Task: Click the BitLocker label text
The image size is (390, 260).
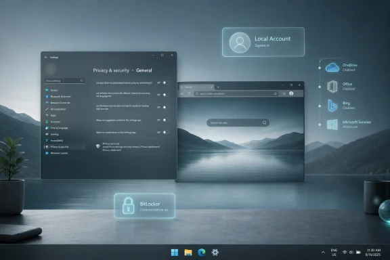Action: pyautogui.click(x=150, y=204)
